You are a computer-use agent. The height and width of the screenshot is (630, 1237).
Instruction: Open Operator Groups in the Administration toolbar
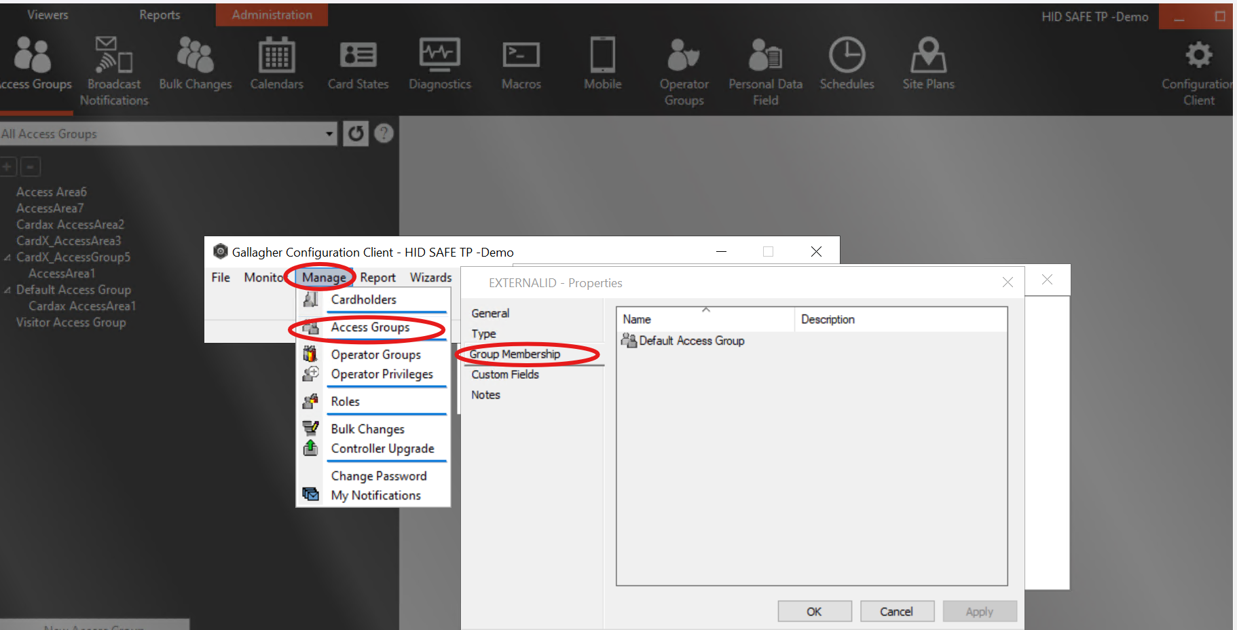[684, 71]
